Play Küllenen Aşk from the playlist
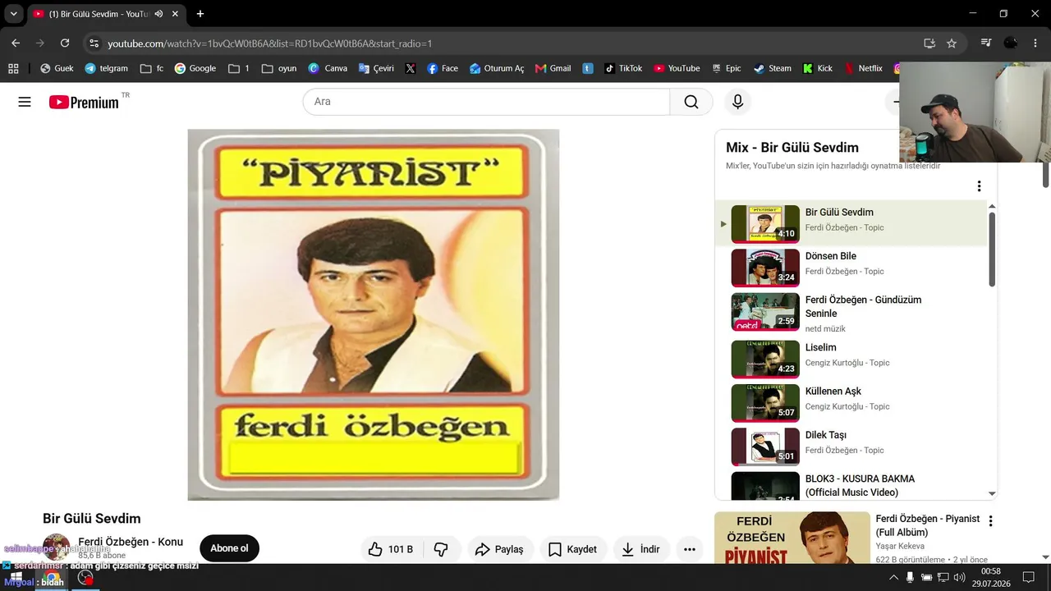 pos(851,402)
